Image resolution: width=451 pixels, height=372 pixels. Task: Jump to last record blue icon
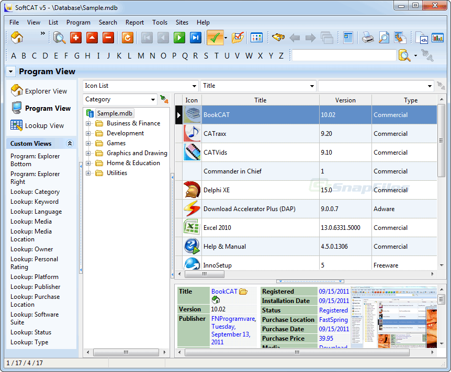coord(196,38)
